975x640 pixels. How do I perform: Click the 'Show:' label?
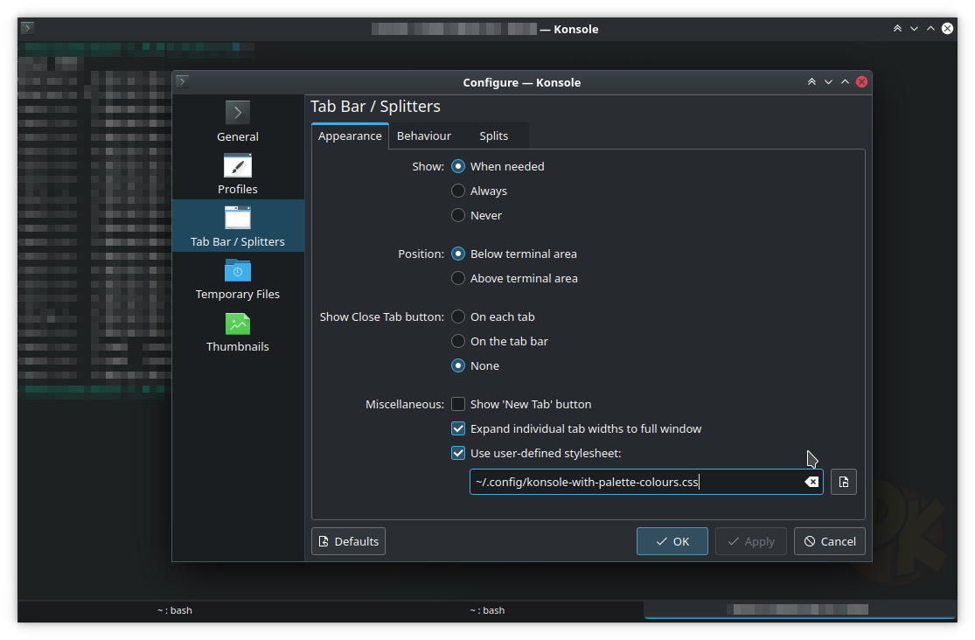pos(428,167)
